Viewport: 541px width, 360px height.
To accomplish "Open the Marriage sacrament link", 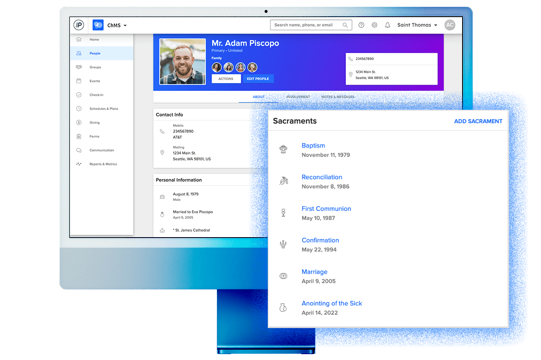I will tap(314, 272).
